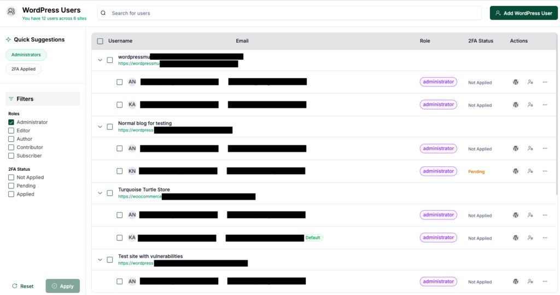Image resolution: width=560 pixels, height=295 pixels.
Task: Click the Apply filters button
Action: coord(63,286)
